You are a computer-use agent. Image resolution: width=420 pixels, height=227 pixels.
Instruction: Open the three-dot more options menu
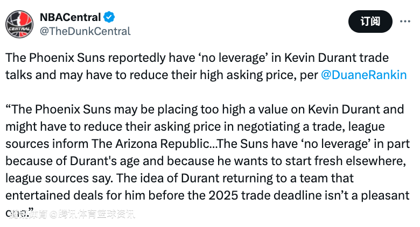(x=405, y=22)
